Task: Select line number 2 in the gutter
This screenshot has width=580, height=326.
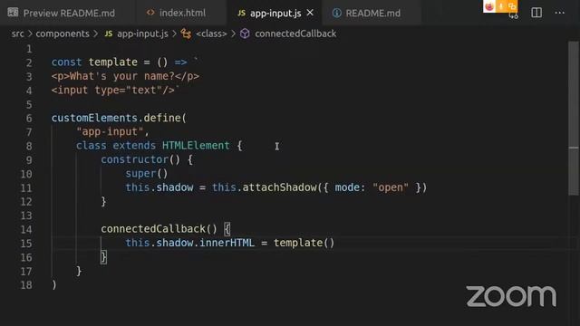Action: click(29, 62)
